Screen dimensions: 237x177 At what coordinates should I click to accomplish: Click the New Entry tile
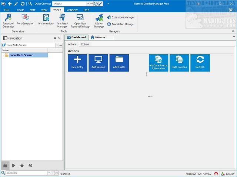coord(77,63)
